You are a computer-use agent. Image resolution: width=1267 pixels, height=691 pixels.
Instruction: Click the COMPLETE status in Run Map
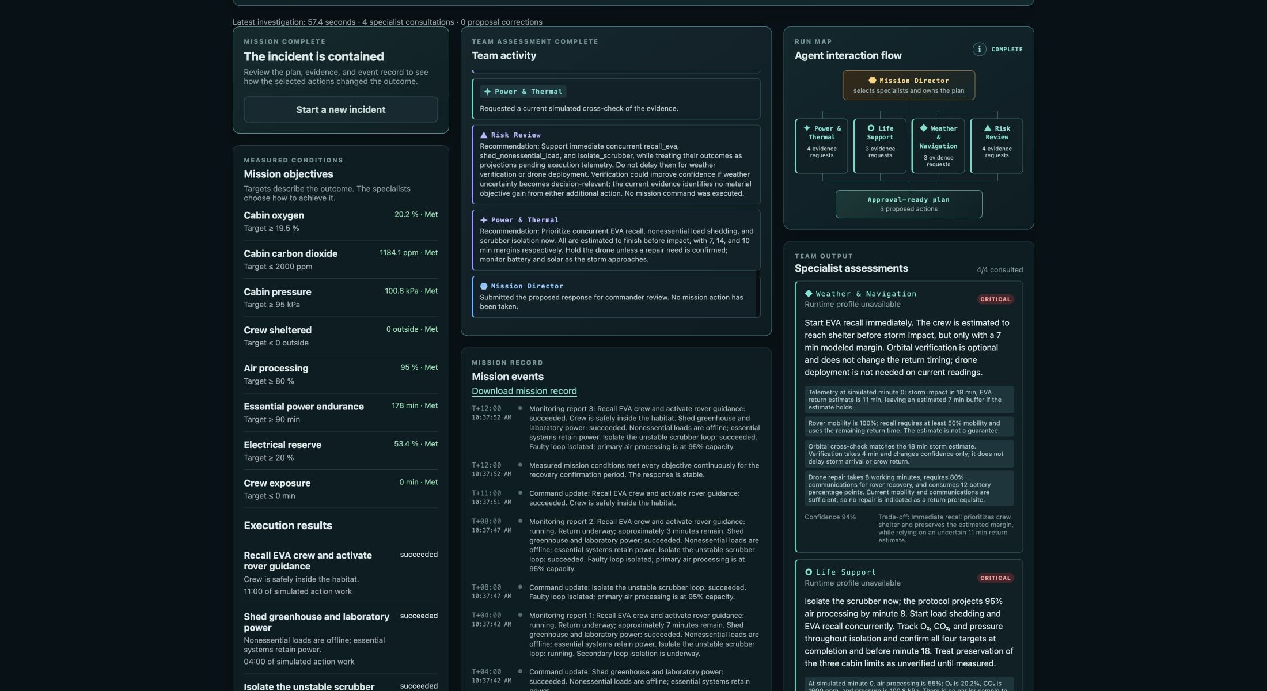point(1007,50)
